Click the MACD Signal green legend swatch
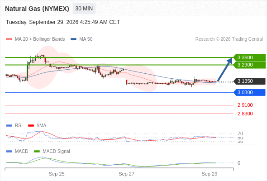 37,151
